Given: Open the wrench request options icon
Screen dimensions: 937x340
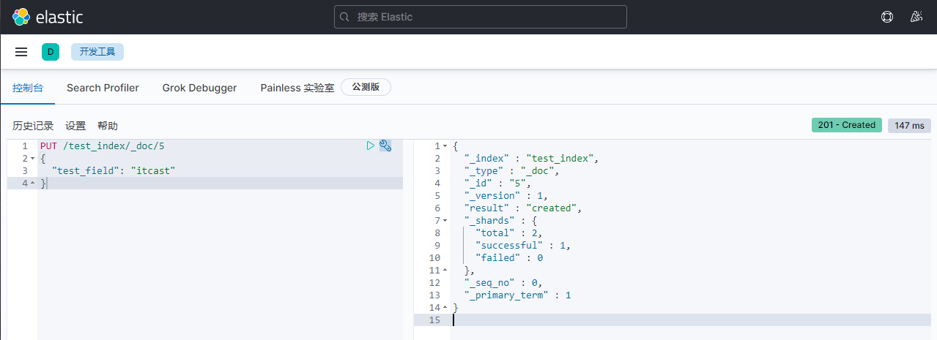Looking at the screenshot, I should tap(385, 146).
